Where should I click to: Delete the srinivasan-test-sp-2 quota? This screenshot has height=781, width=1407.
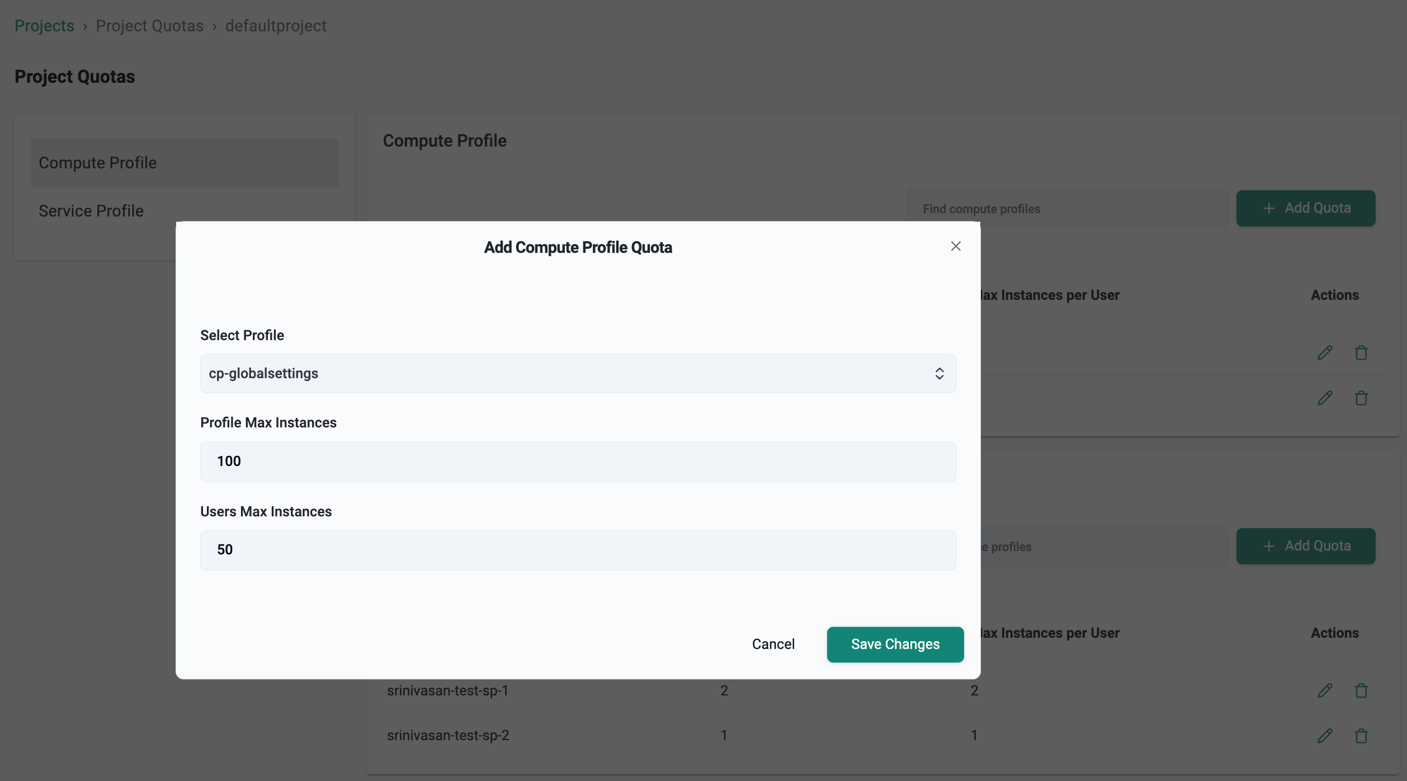(1361, 736)
